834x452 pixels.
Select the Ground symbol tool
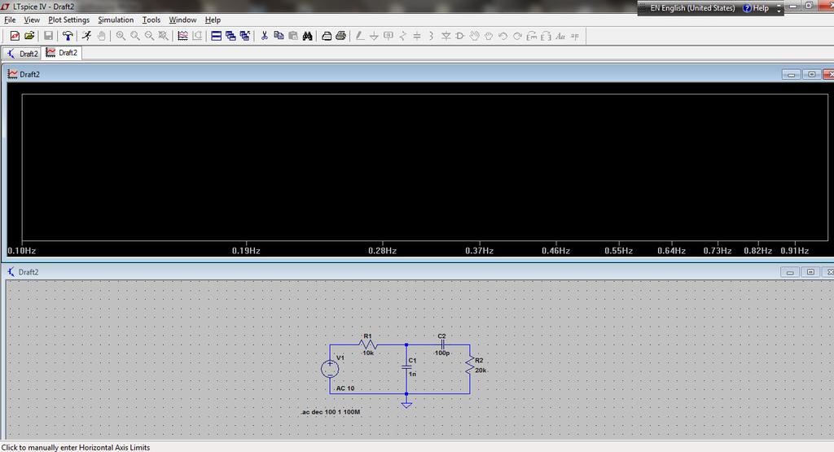click(374, 36)
